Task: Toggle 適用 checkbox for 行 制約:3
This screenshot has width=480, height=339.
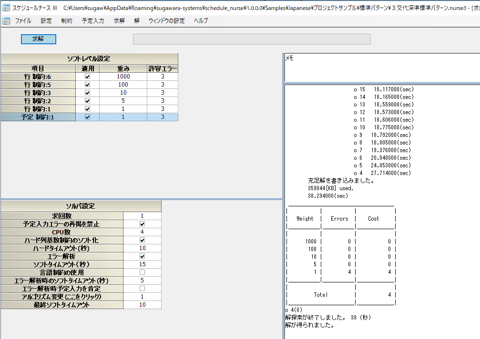Action: 88,93
